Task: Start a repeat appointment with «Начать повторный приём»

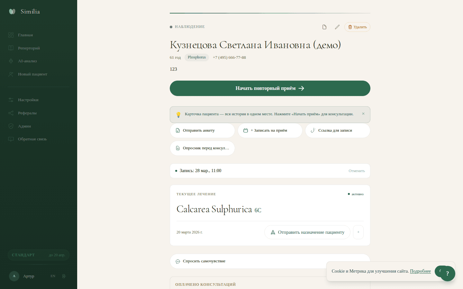Action: 270,88
